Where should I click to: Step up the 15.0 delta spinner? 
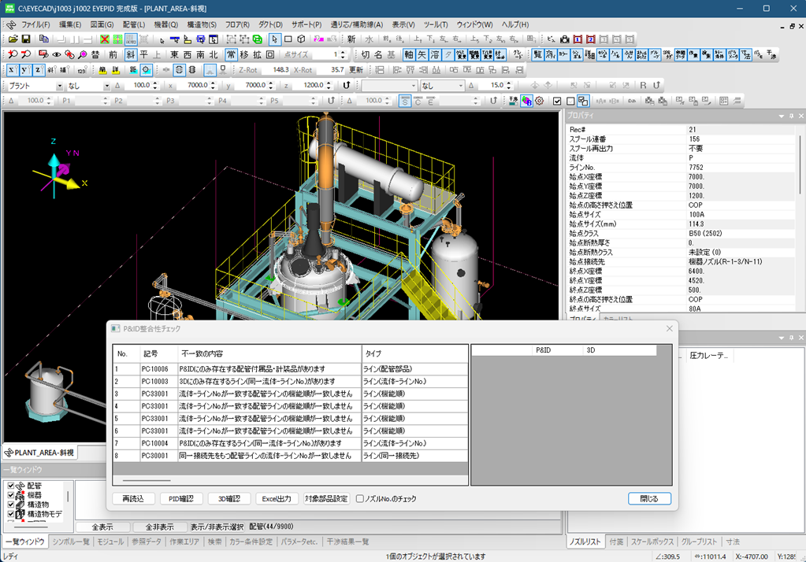(509, 83)
